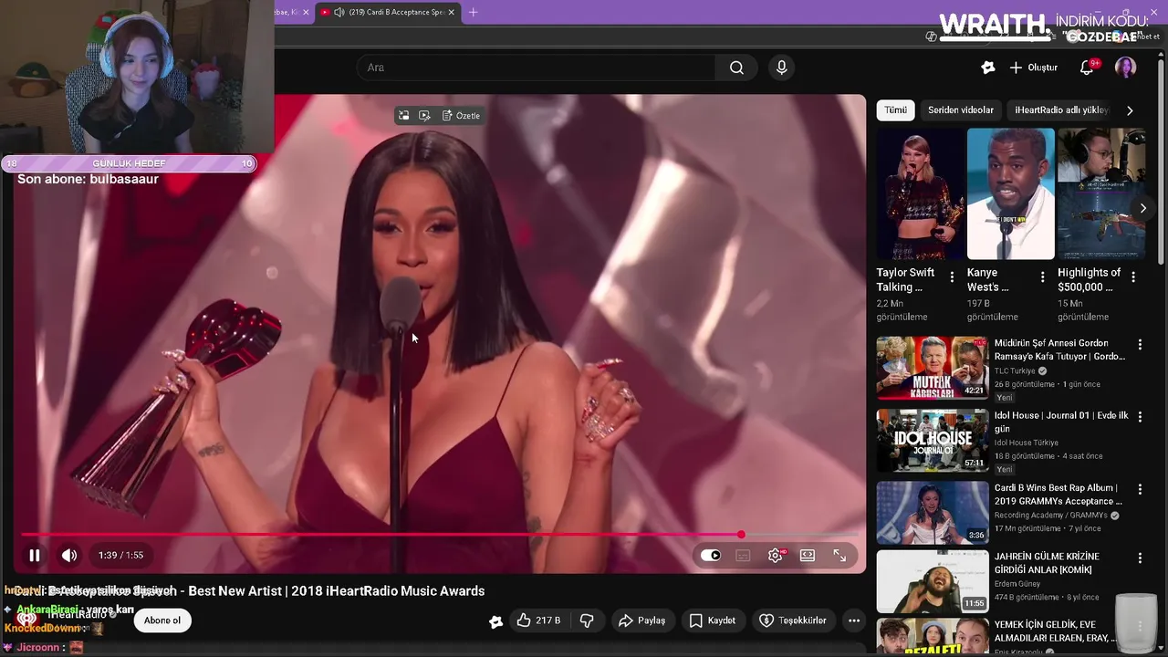Enter fullscreen with the expand icon
The image size is (1168, 657).
839,555
